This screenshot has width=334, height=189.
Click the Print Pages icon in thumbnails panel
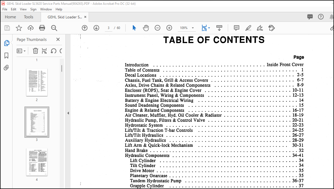(44, 51)
